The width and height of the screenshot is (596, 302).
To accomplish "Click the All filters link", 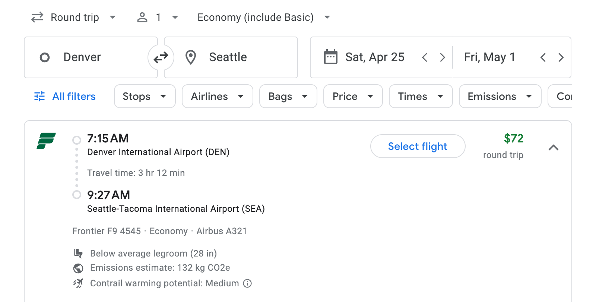I will [73, 96].
